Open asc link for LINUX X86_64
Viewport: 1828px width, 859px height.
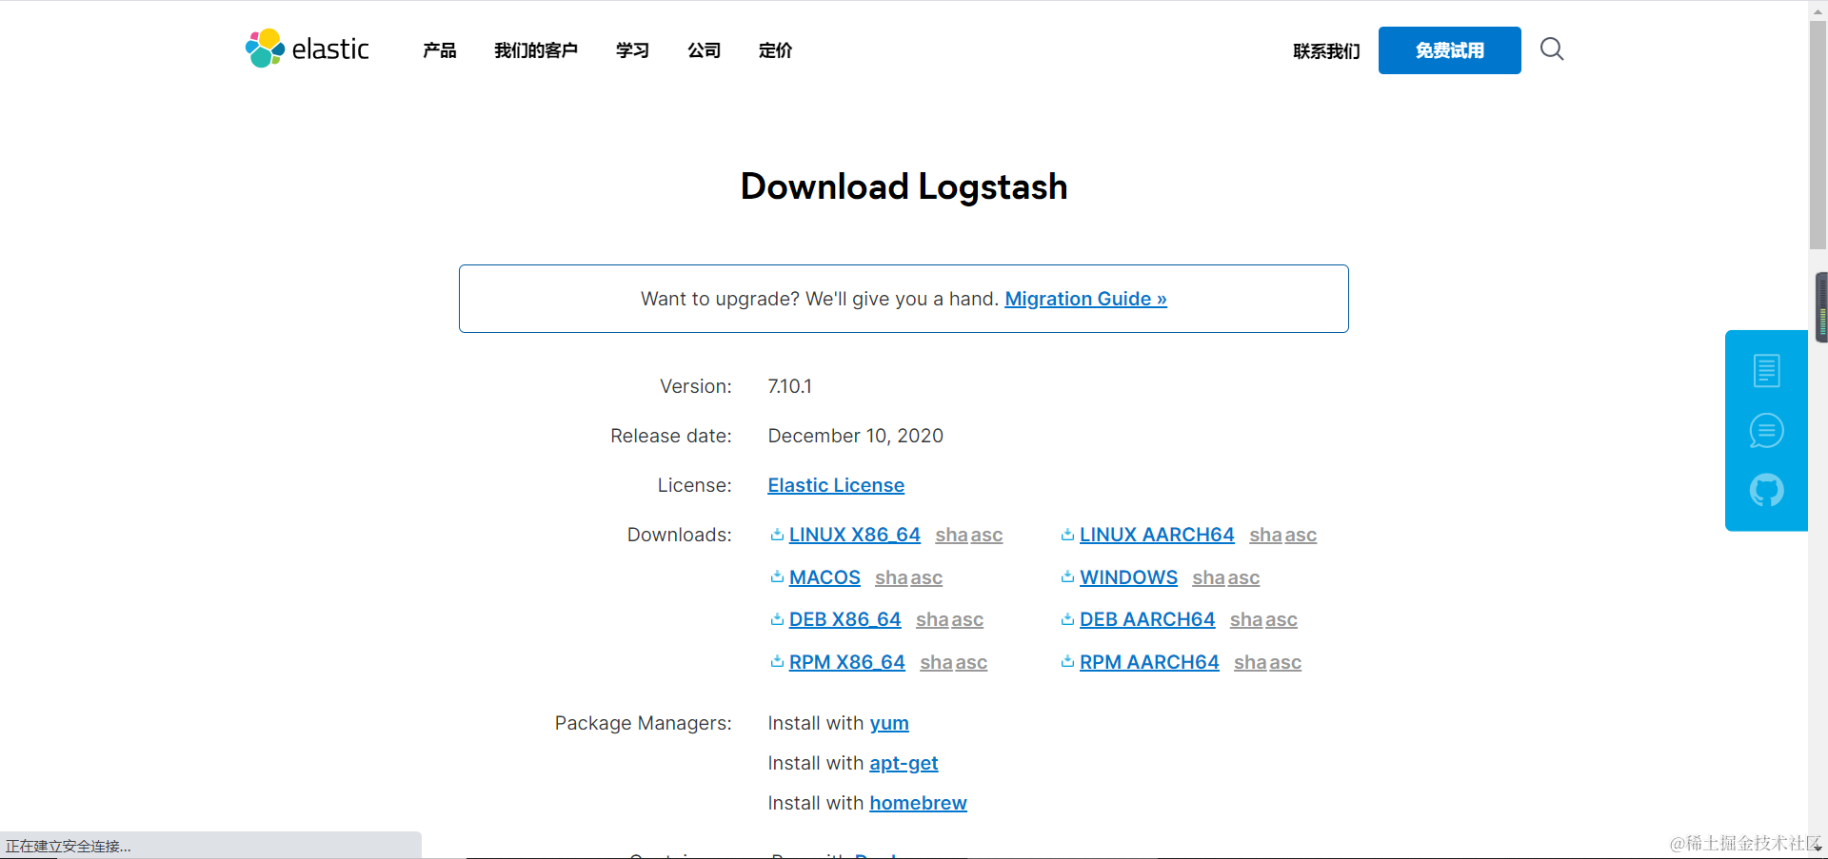tap(986, 536)
